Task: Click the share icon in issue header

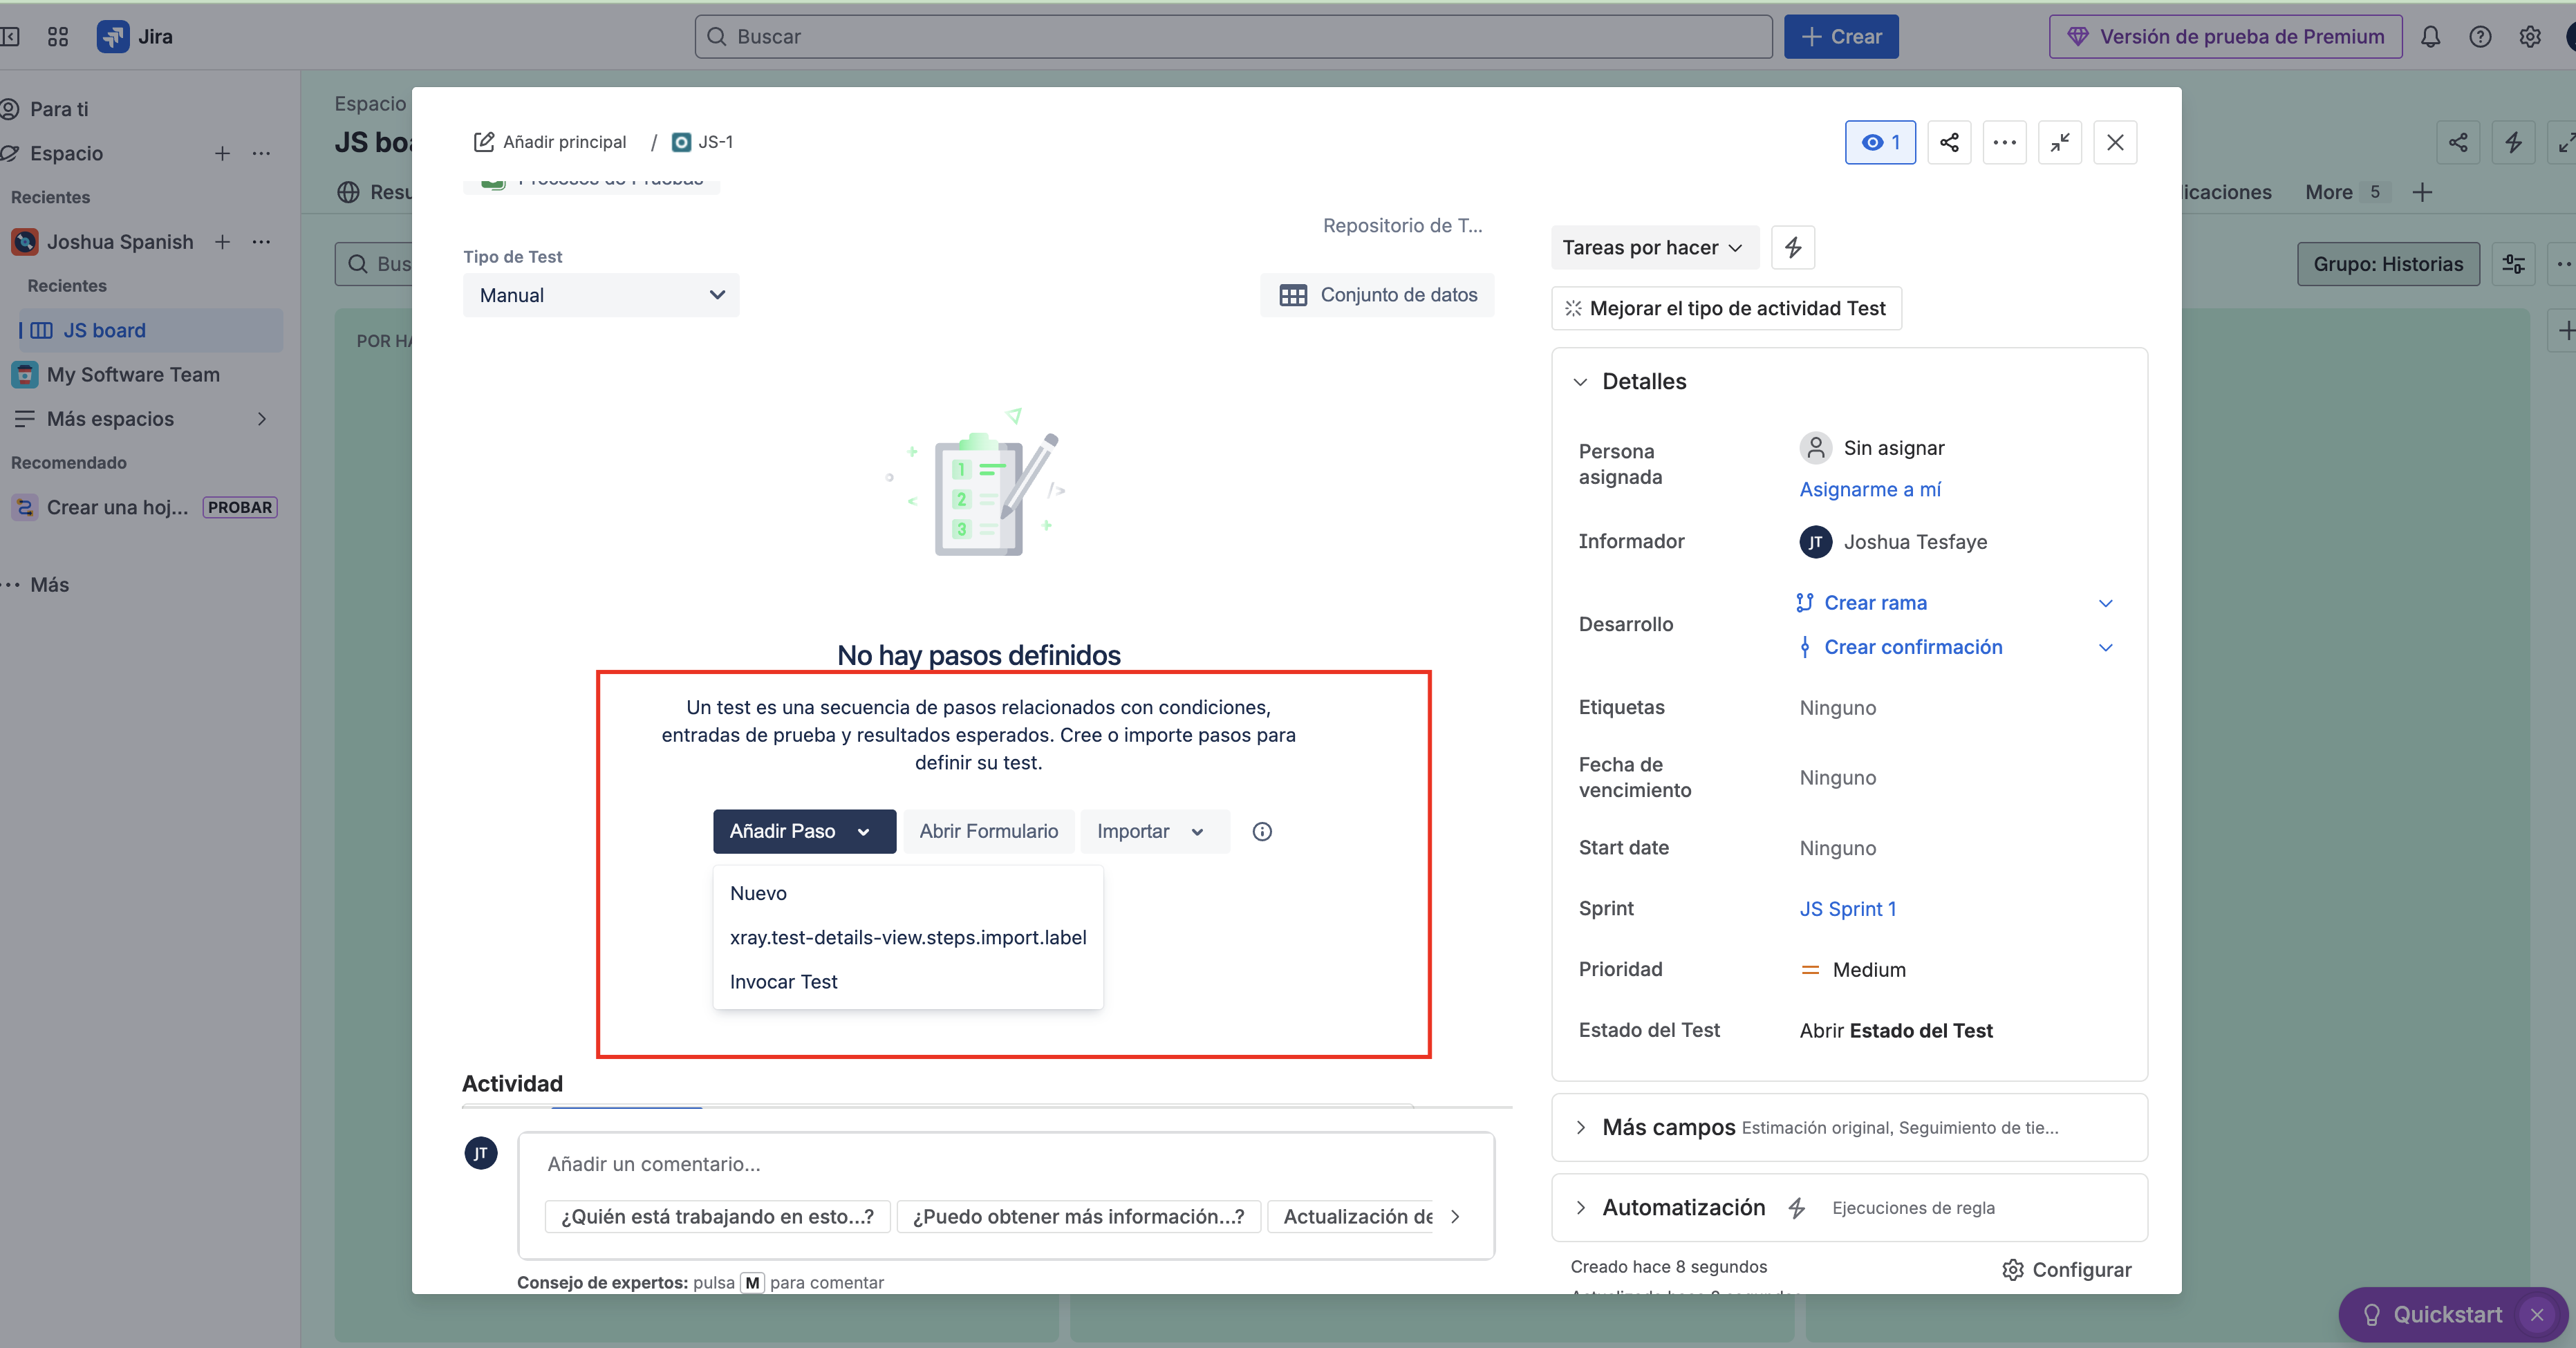Action: click(1949, 142)
